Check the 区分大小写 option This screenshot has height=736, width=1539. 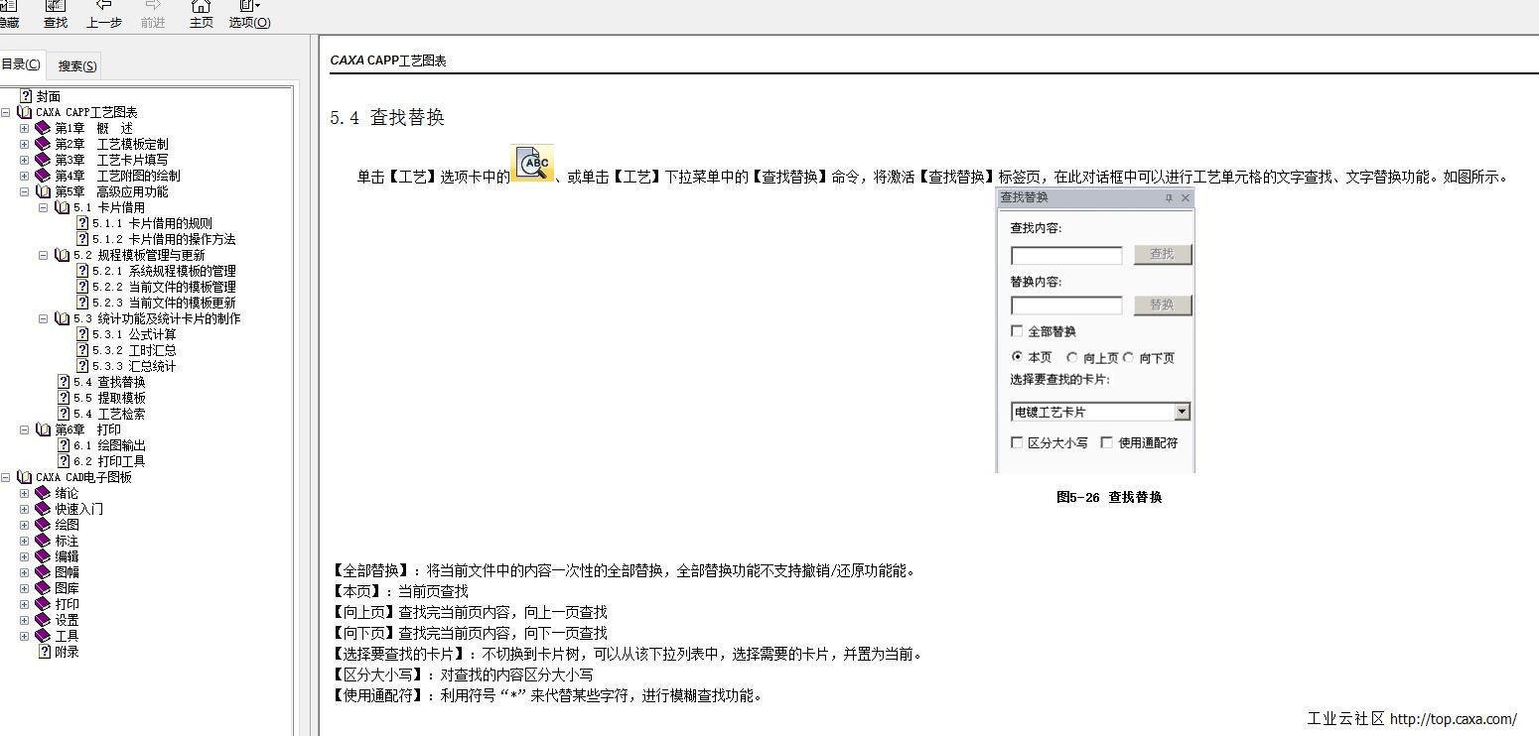[x=1016, y=442]
